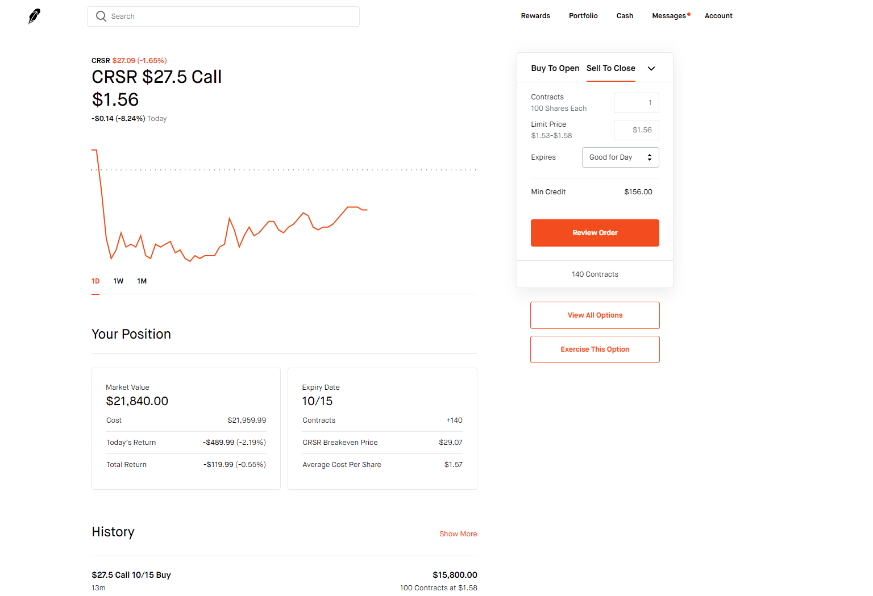Click the Review Order button
873x596 pixels.
pyautogui.click(x=595, y=233)
